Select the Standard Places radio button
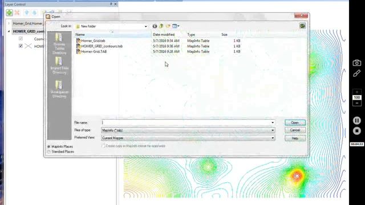 coord(49,152)
